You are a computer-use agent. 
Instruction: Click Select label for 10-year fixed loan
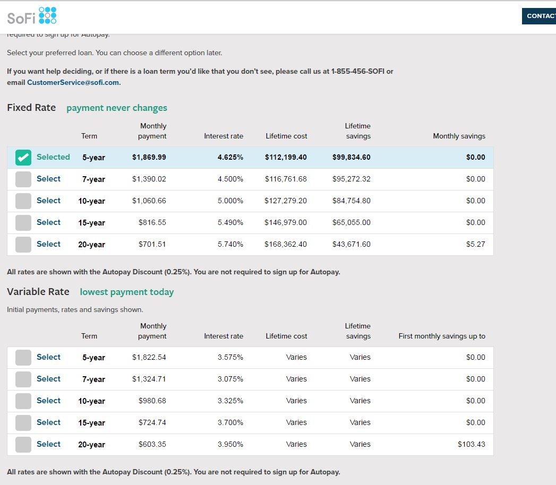pos(48,201)
